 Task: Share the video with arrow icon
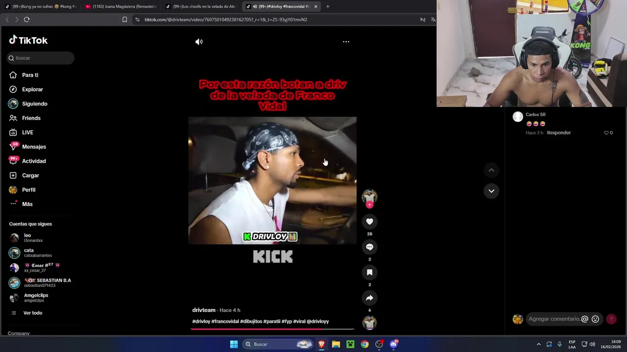pos(369,298)
